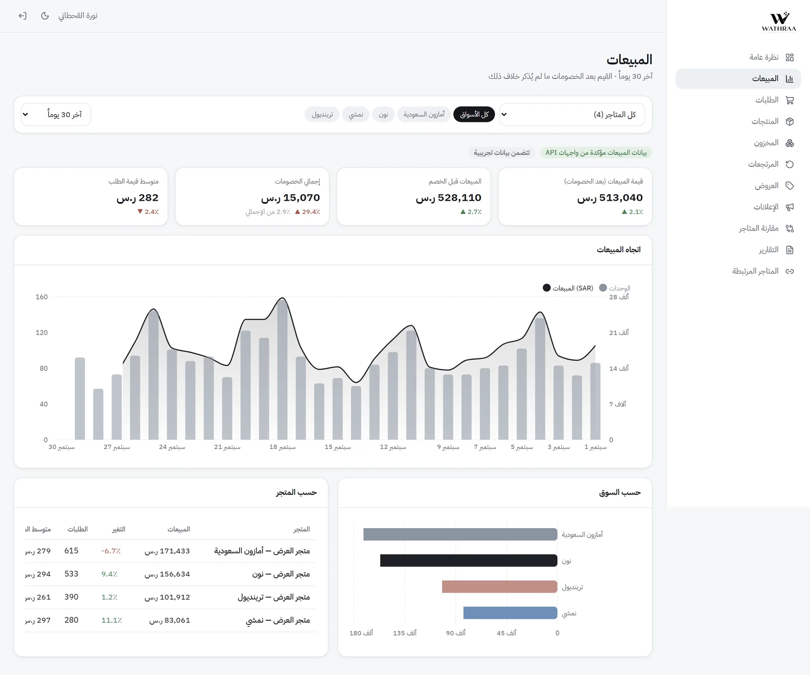Click ترينديول bar in market chart
810x675 pixels.
pos(500,587)
